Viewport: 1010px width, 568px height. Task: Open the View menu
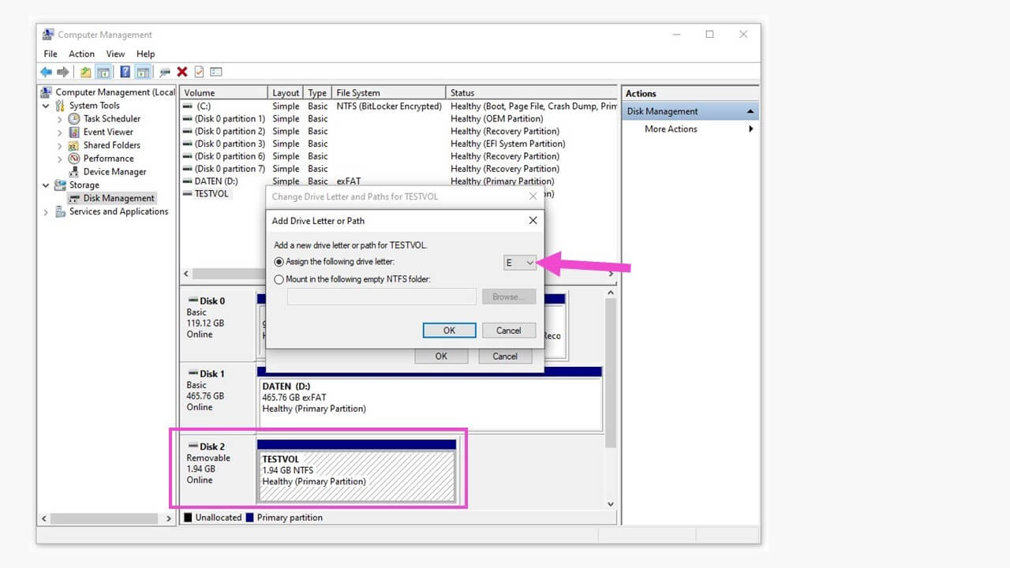[x=115, y=54]
